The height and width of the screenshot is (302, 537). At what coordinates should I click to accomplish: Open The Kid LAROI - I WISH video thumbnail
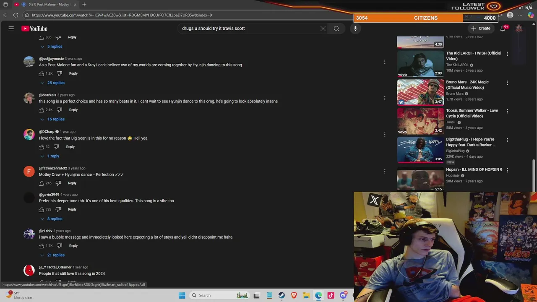tap(420, 63)
